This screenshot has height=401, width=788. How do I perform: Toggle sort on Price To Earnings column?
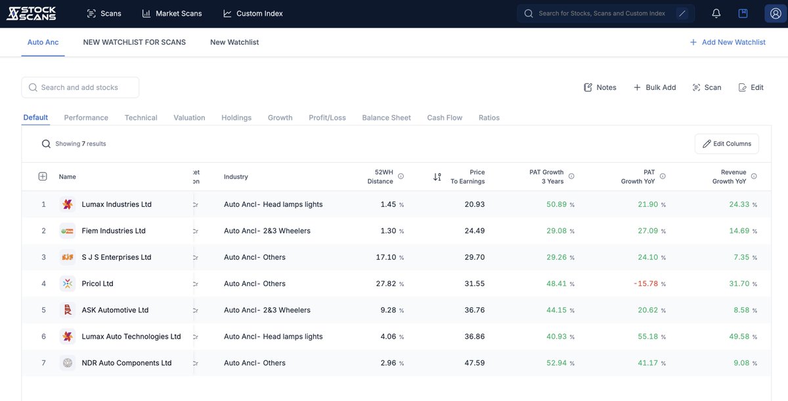[437, 177]
